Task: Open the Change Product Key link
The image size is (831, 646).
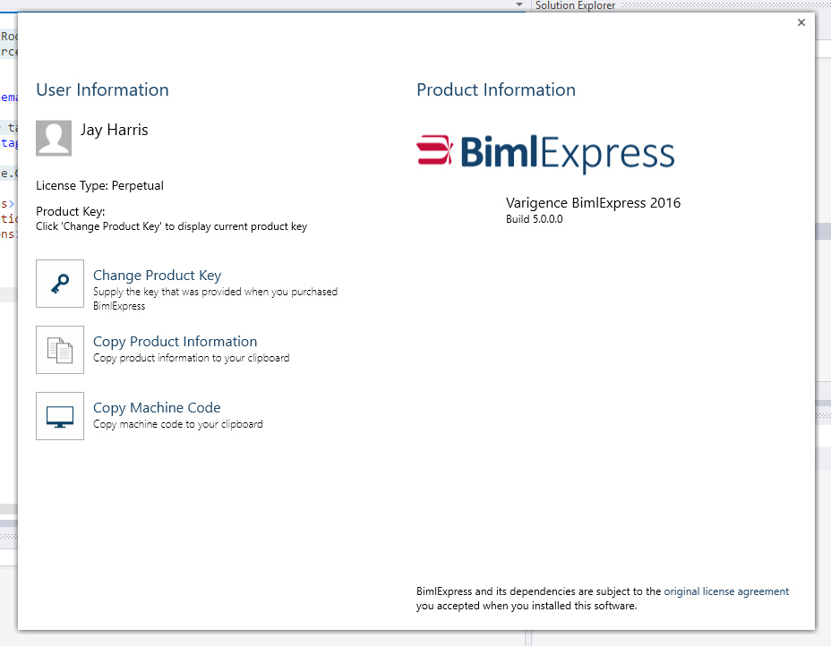Action: [x=157, y=276]
